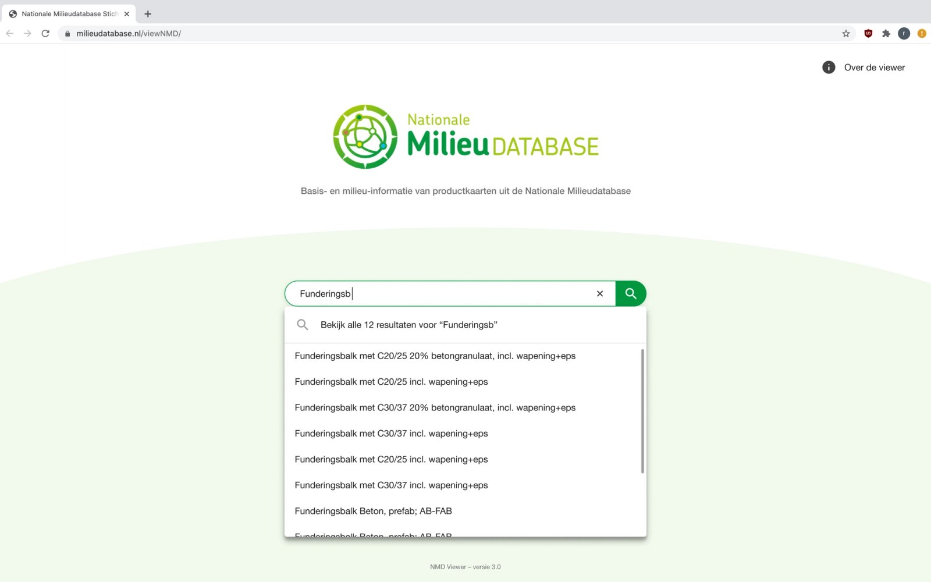Select the Nationale Milieudatabase browser tab
Image resolution: width=931 pixels, height=582 pixels.
70,13
